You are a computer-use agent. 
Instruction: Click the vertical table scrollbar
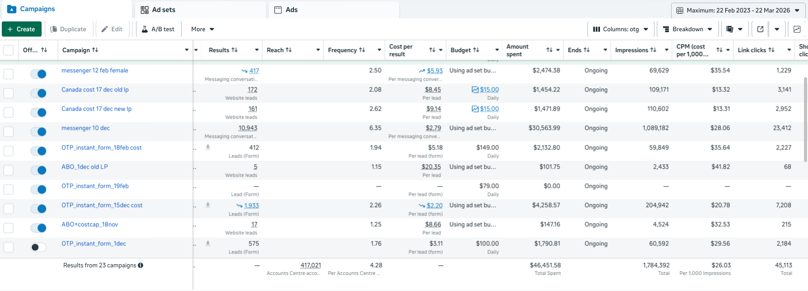805,120
